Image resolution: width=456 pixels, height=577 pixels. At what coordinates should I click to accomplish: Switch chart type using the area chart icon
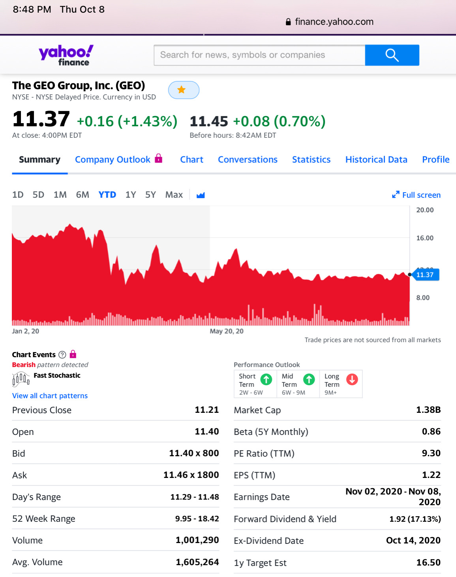click(201, 195)
